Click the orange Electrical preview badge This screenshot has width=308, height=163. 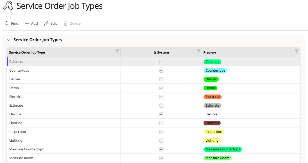coord(213,97)
